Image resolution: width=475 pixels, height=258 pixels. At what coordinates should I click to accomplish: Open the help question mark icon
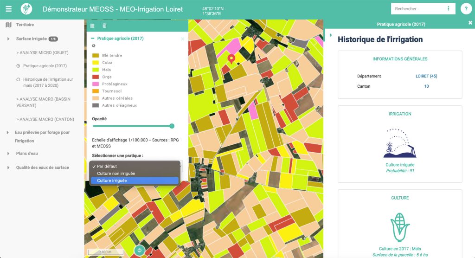(x=466, y=9)
